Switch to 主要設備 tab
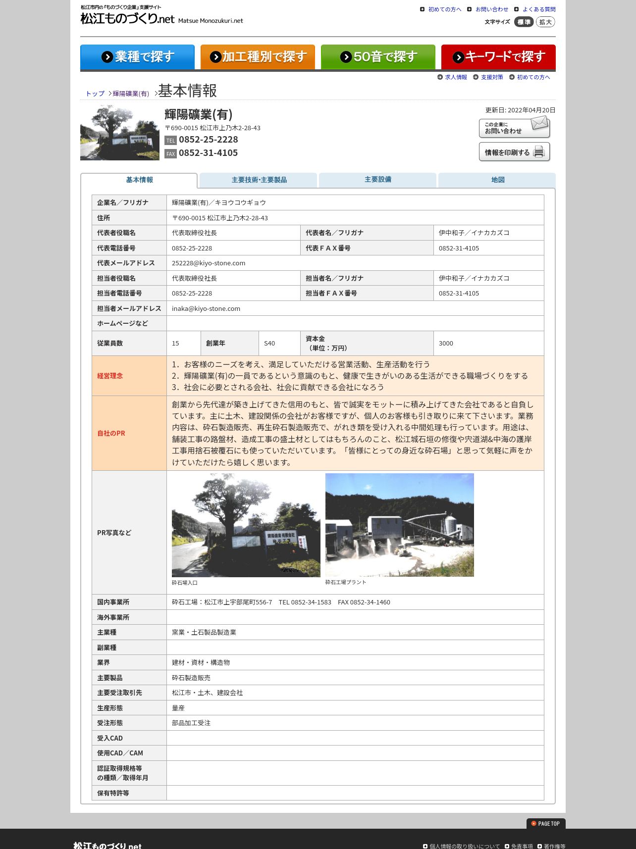The height and width of the screenshot is (849, 636). point(378,180)
